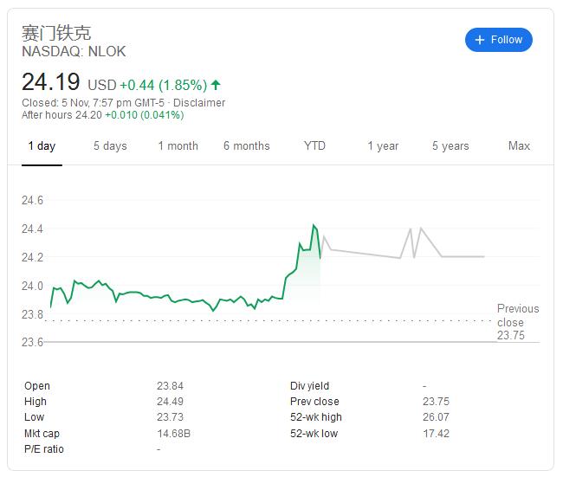Select the YTD time range
The image size is (563, 477).
coord(314,145)
